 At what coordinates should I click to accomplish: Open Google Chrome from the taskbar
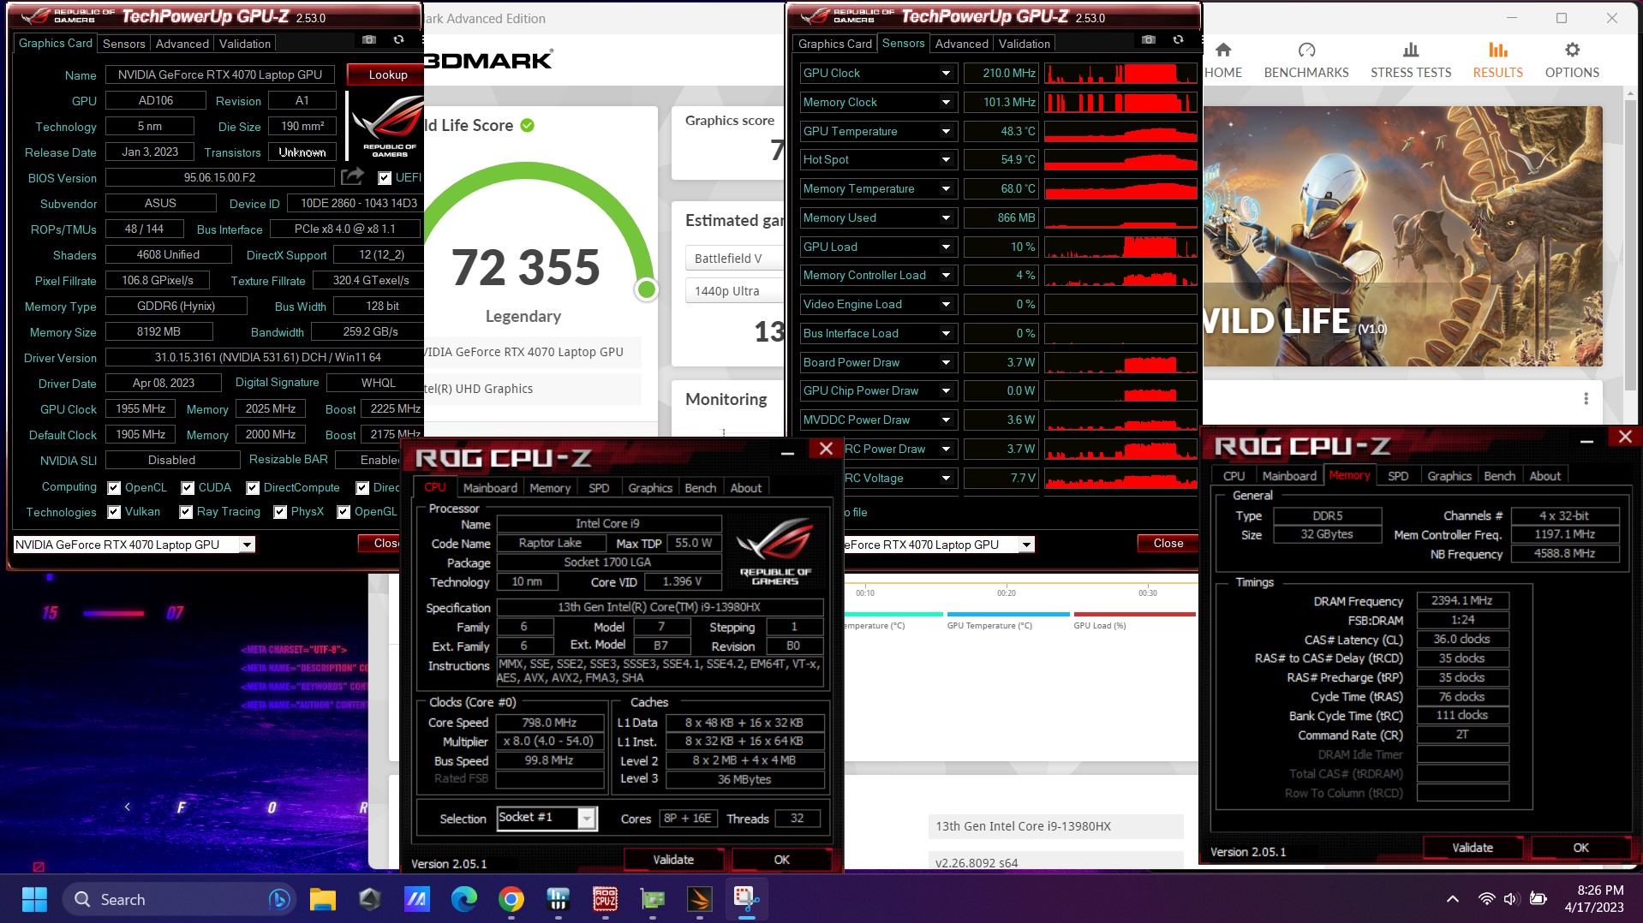(x=511, y=899)
